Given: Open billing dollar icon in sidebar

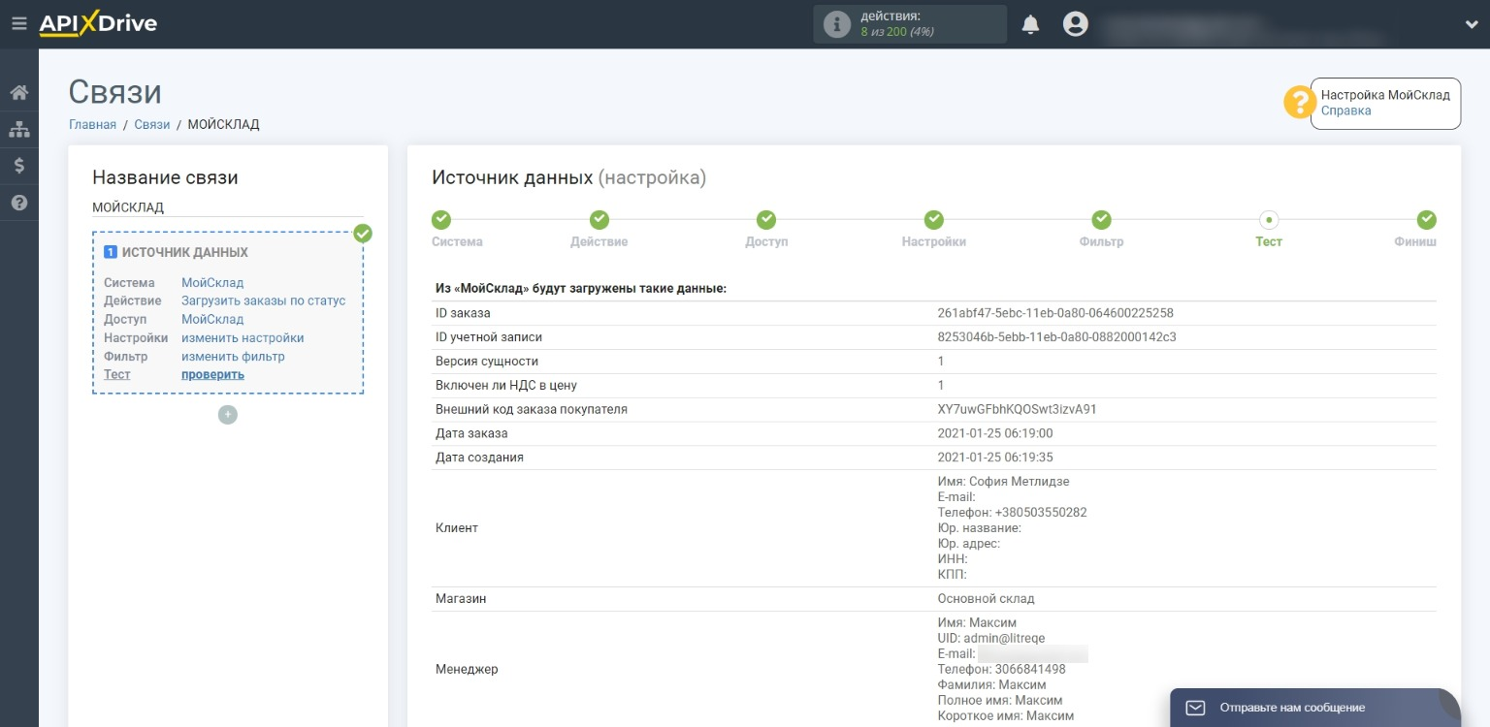Looking at the screenshot, I should 18,166.
